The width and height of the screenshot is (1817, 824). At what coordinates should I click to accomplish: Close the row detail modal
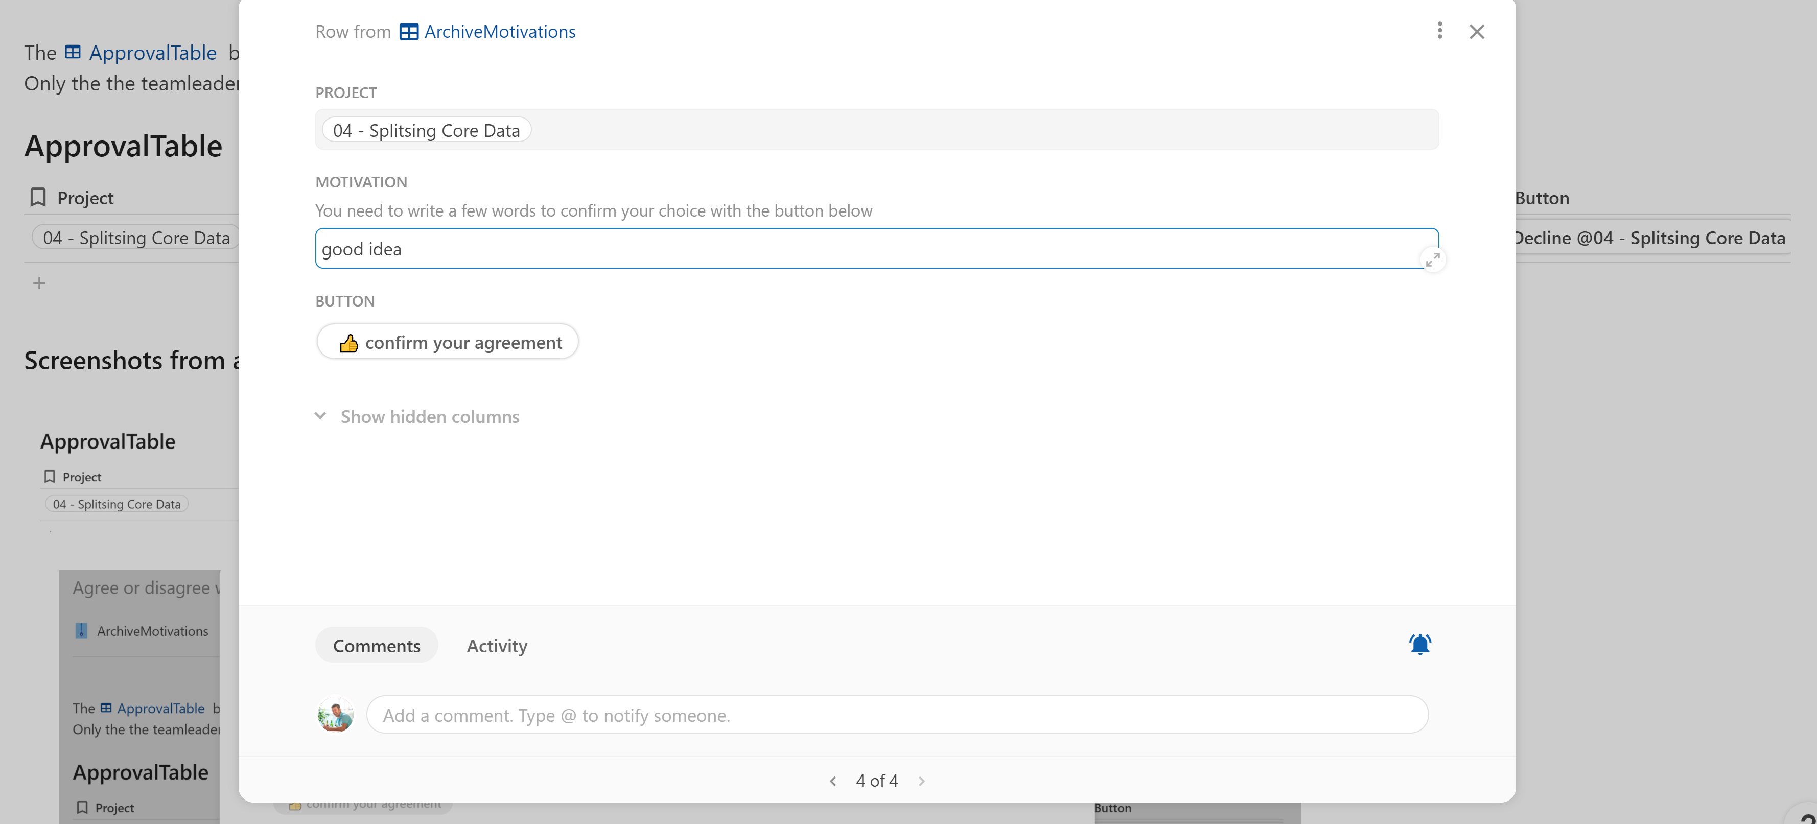tap(1476, 32)
